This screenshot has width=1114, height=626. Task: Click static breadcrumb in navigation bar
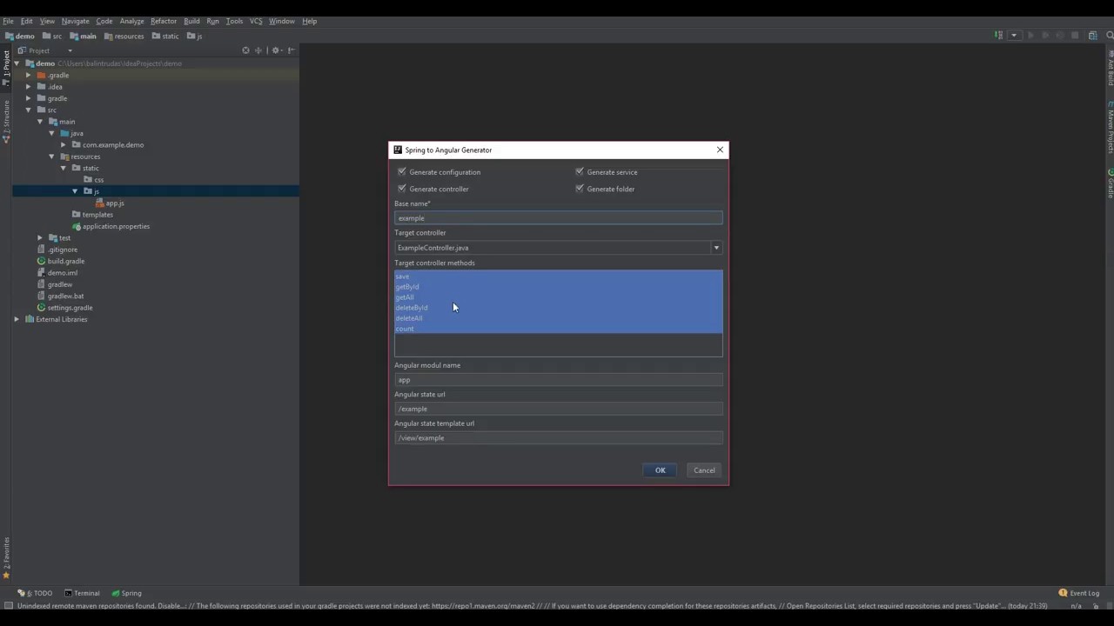164,36
